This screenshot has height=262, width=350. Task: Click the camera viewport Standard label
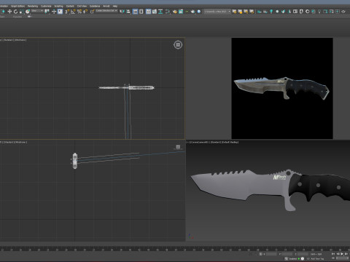coord(215,142)
